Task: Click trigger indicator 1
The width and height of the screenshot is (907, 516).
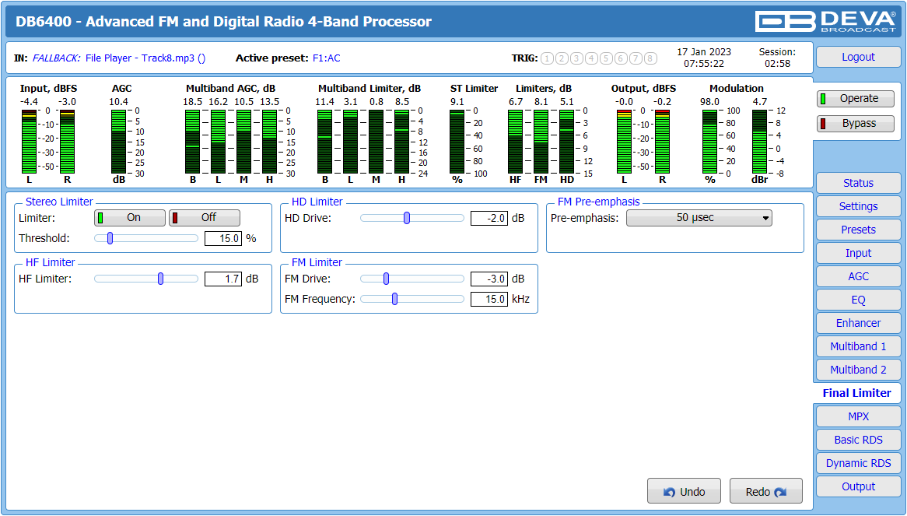Action: pos(547,58)
